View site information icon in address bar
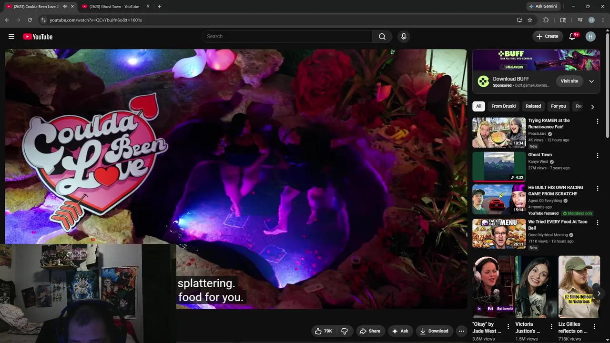This screenshot has width=610, height=343. [43, 20]
